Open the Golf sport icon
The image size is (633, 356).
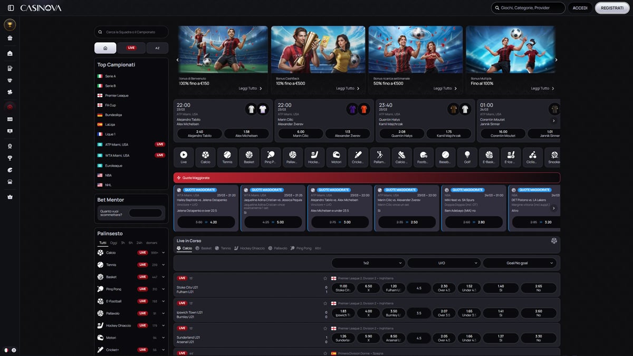click(467, 157)
